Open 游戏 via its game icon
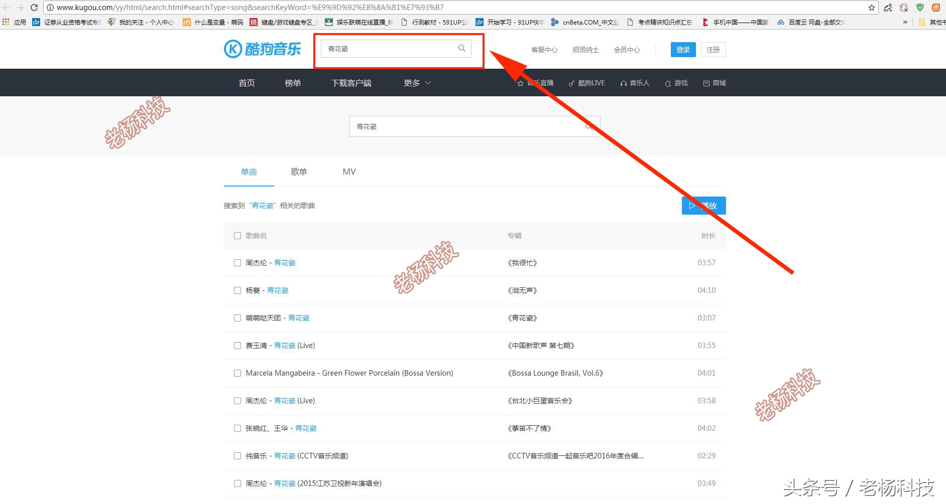Screen dimensions: 946x504 click(x=668, y=83)
